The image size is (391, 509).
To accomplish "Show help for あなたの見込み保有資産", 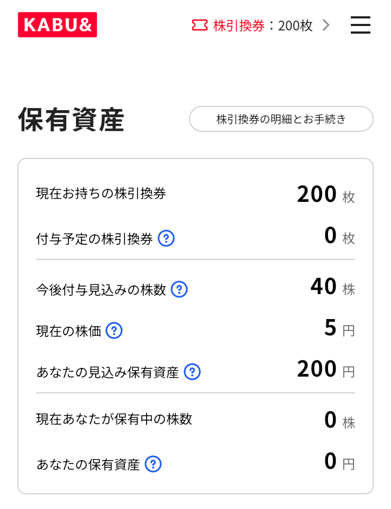I will [x=192, y=372].
